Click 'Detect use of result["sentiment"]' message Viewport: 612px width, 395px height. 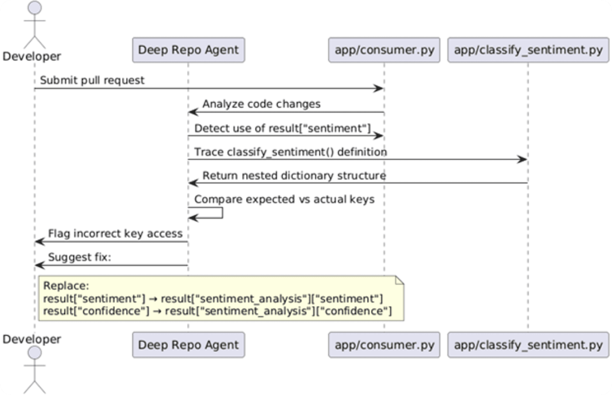point(282,128)
